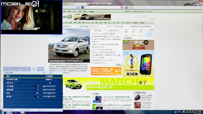Adjust the 垂直位置 slider

pyautogui.click(x=49, y=90)
